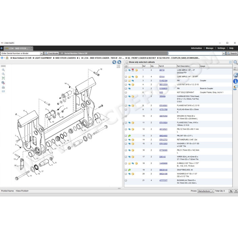Open the Information menu
This screenshot has width=238, height=238.
click(x=197, y=48)
